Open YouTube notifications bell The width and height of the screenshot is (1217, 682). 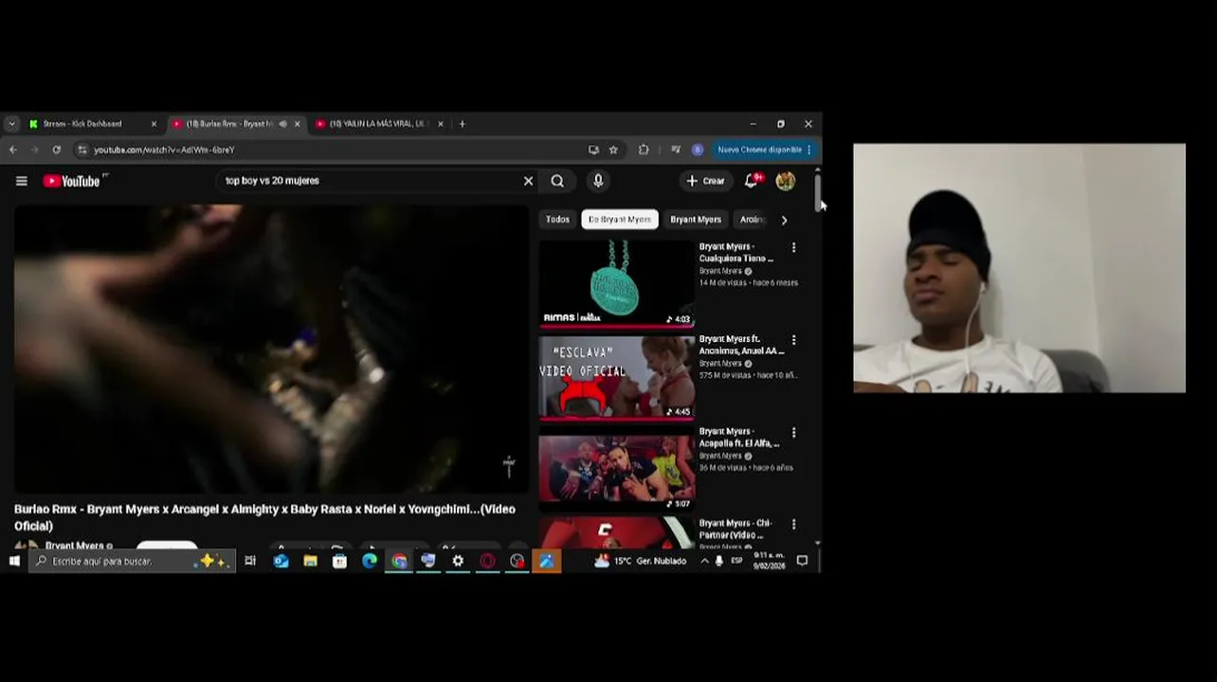pos(752,181)
